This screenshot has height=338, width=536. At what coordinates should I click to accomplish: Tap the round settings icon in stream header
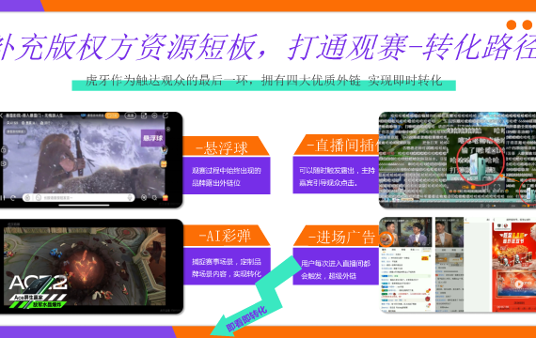(154, 115)
